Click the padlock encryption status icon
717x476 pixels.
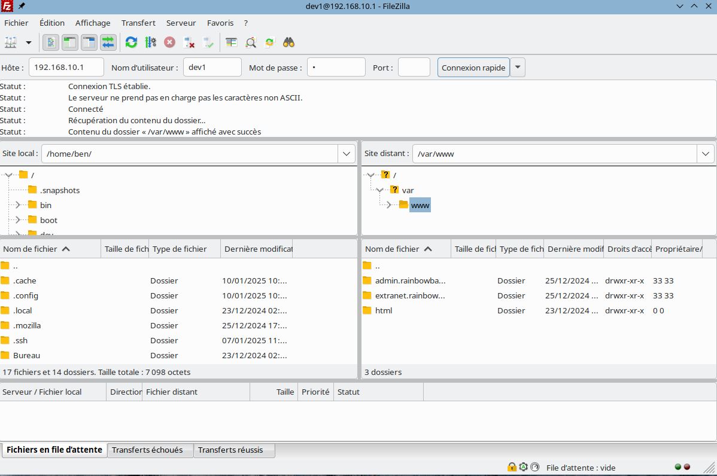pos(512,467)
